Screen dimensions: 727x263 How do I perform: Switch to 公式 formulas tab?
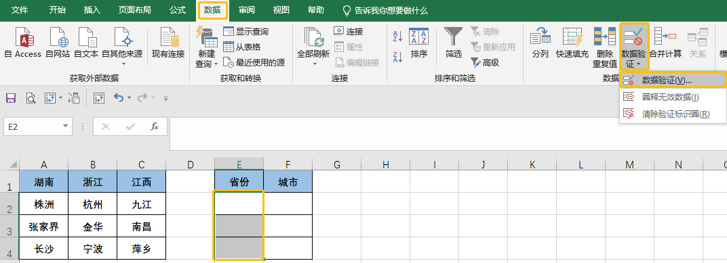(x=178, y=10)
